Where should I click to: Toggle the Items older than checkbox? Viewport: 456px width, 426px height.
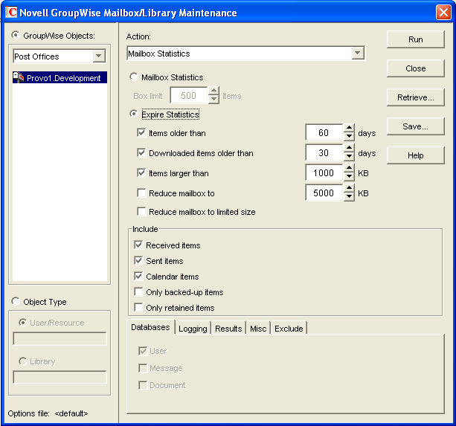point(141,133)
